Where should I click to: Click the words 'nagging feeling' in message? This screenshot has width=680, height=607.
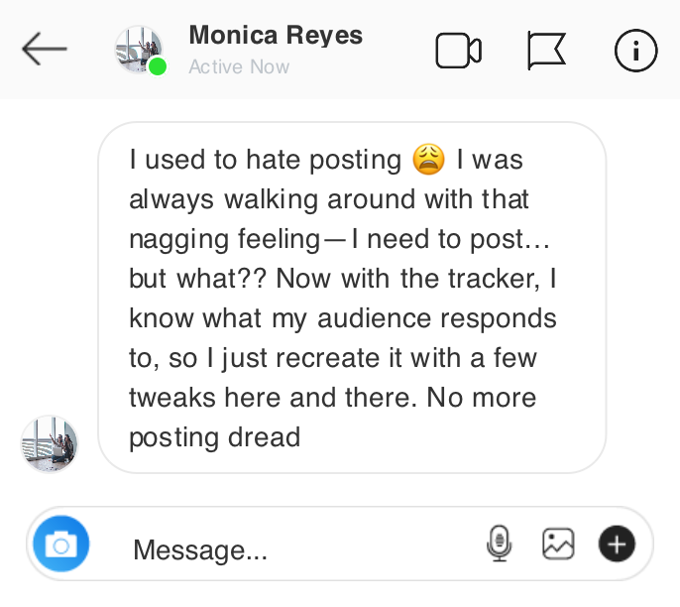click(x=224, y=239)
